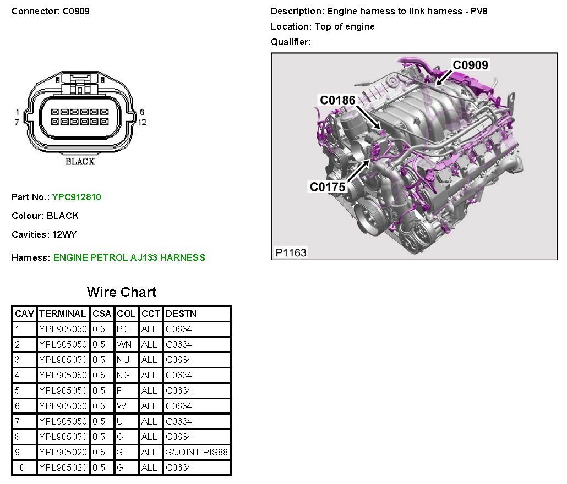The height and width of the screenshot is (484, 567).
Task: Select the Cavities: 12WY text
Action: [44, 235]
